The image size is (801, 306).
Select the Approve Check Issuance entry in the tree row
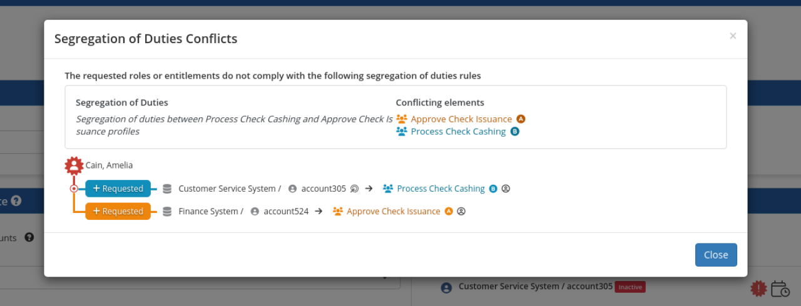[x=394, y=212]
